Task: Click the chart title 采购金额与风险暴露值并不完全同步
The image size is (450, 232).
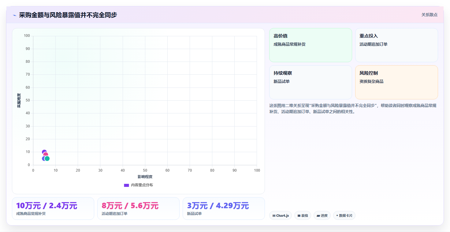Action: point(68,15)
